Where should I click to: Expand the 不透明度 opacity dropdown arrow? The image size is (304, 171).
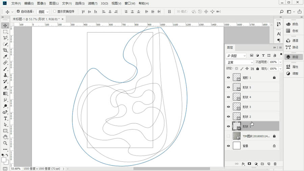[x=280, y=62]
